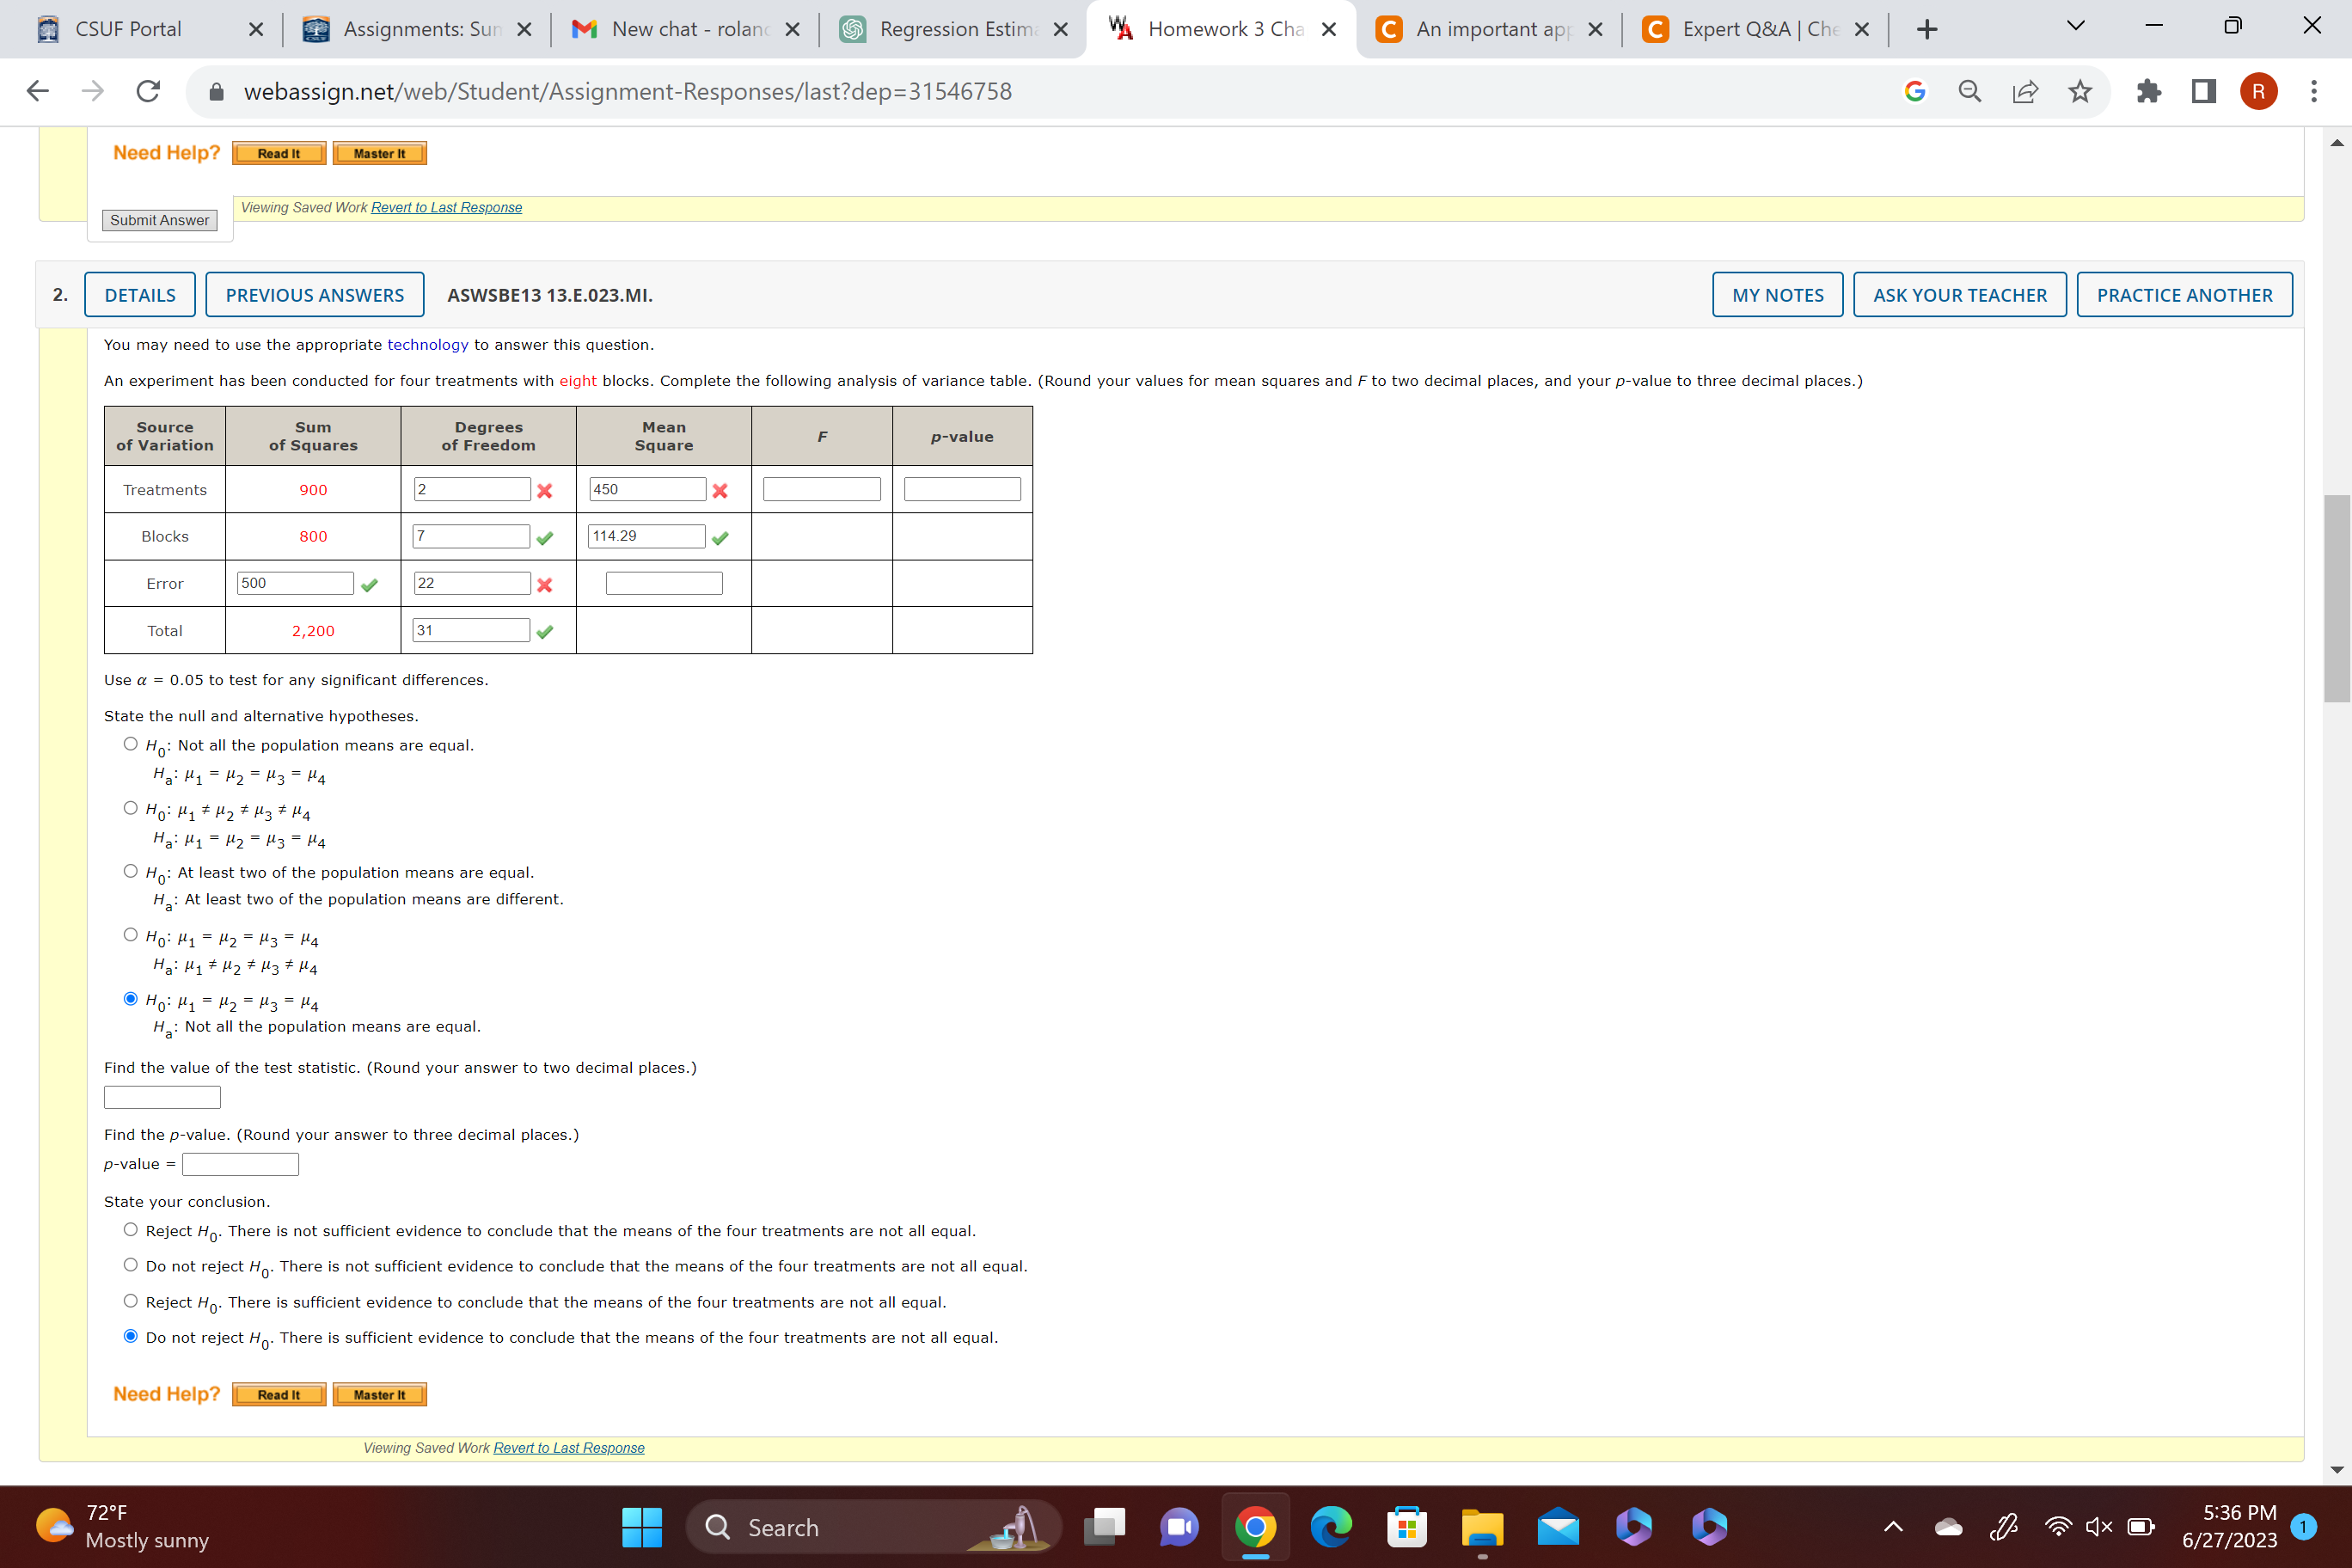
Task: Launch Microsoft Edge from the taskbar
Action: click(x=1330, y=1527)
